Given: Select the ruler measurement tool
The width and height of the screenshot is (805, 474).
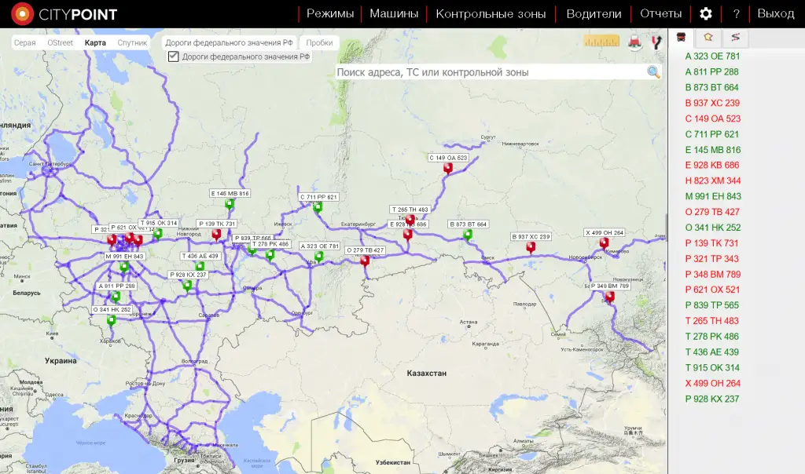Looking at the screenshot, I should click(601, 42).
